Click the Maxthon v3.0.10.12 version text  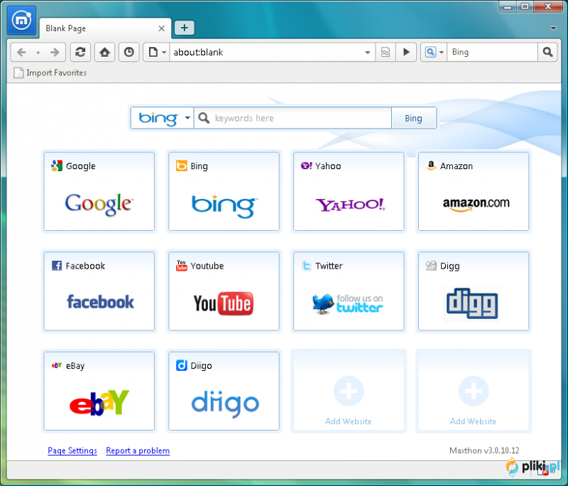pos(484,450)
